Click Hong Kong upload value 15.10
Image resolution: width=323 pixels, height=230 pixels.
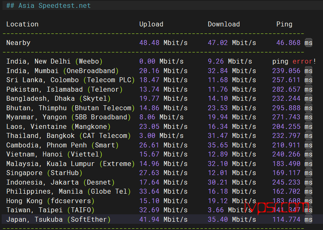[x=149, y=201]
